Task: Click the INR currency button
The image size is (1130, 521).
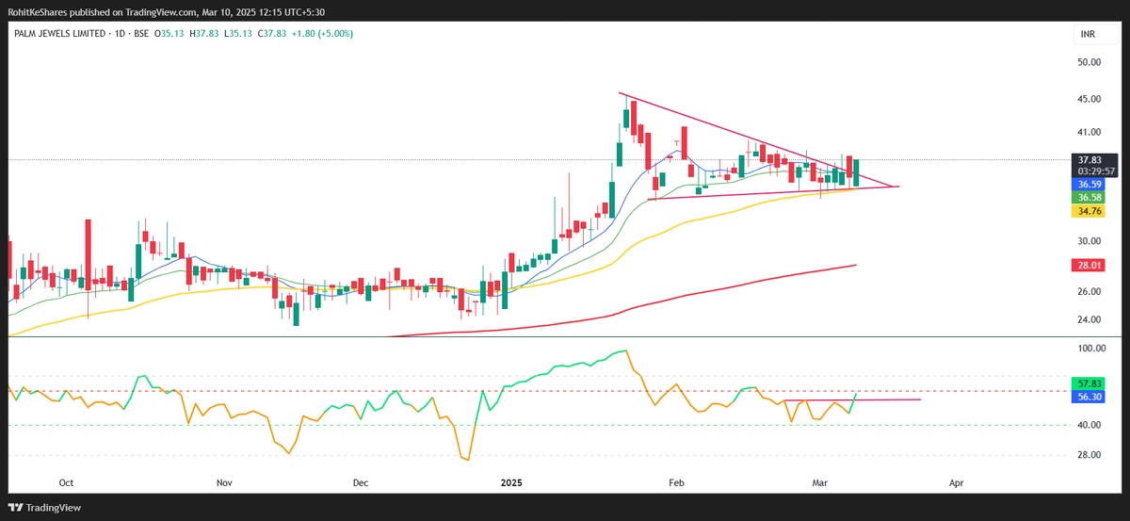Action: point(1088,35)
